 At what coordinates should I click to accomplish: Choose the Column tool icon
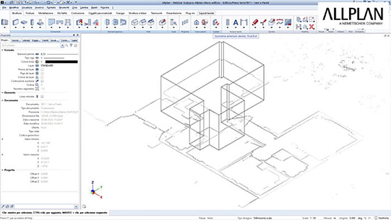pyautogui.click(x=32, y=22)
